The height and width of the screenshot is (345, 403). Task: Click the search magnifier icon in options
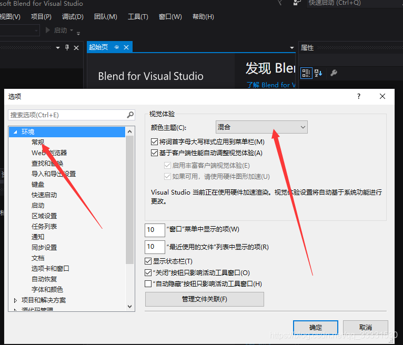130,115
